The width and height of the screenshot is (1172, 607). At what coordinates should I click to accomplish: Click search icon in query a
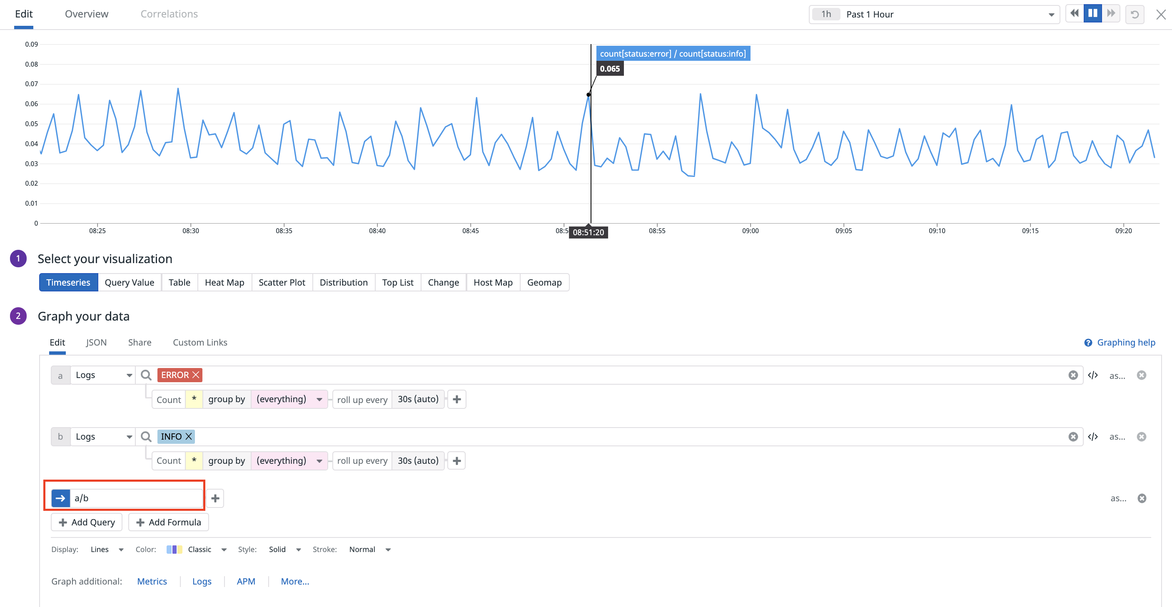(x=146, y=375)
